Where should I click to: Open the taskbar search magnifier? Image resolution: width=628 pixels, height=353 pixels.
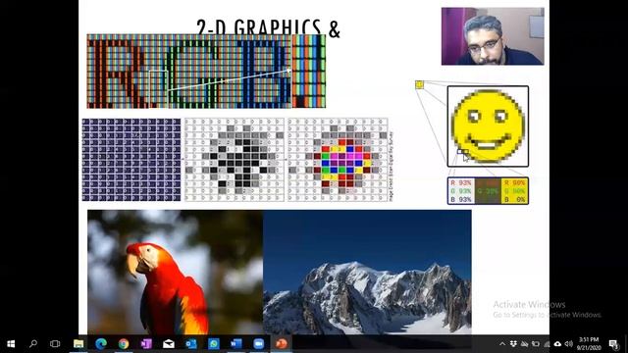click(33, 344)
